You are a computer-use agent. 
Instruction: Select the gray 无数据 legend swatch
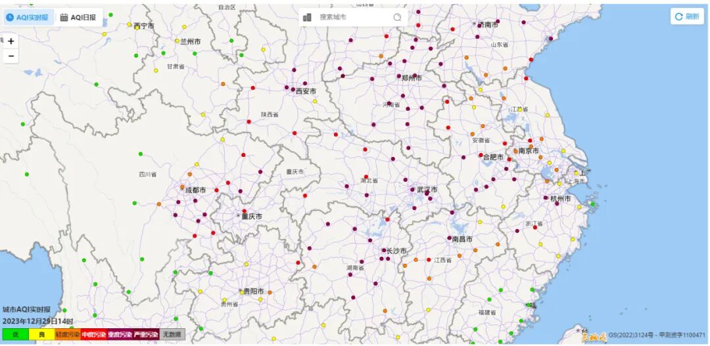172,335
